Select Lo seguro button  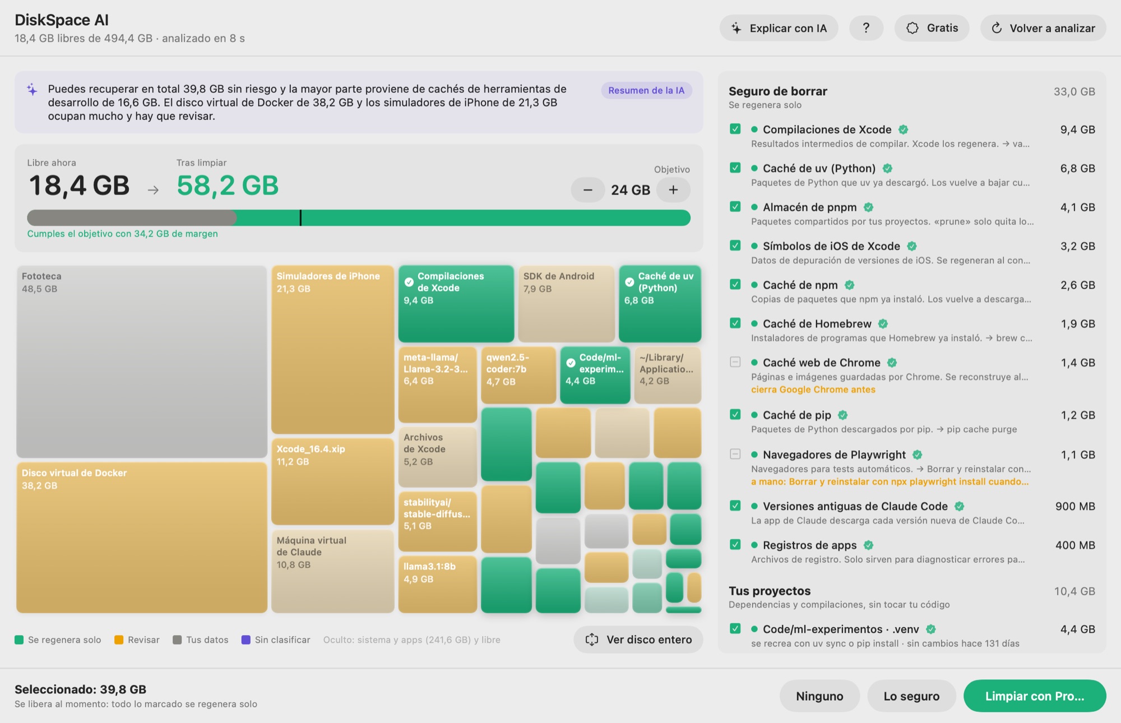[911, 696]
